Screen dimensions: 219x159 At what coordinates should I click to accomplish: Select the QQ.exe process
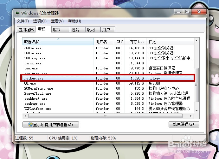coord(108,83)
